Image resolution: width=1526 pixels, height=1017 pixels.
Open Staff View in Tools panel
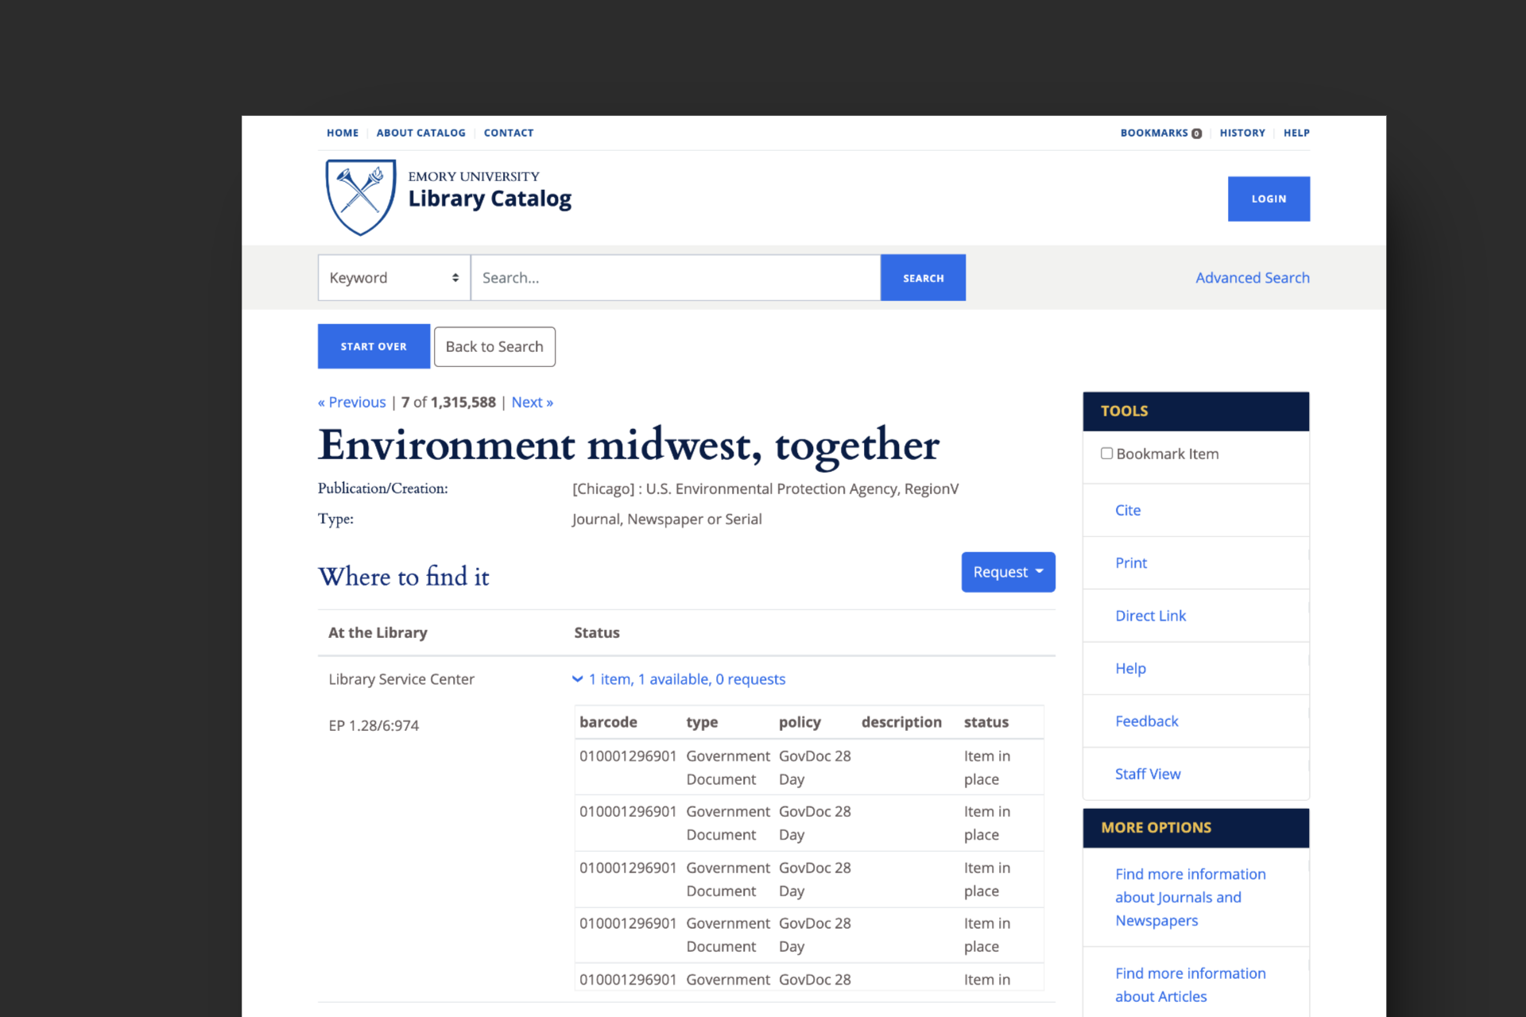click(1147, 774)
